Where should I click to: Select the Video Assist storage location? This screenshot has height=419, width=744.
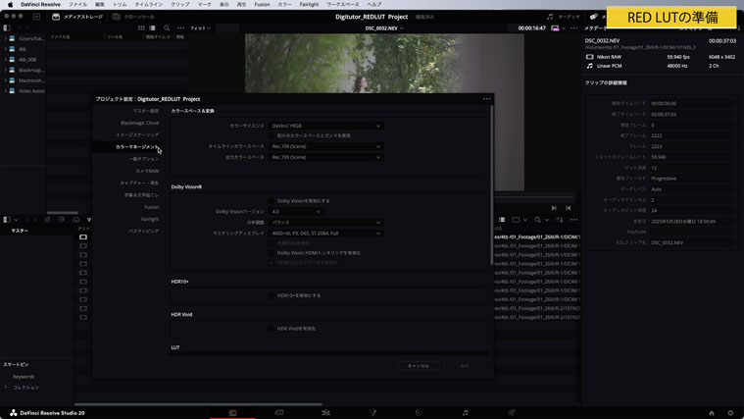31,91
